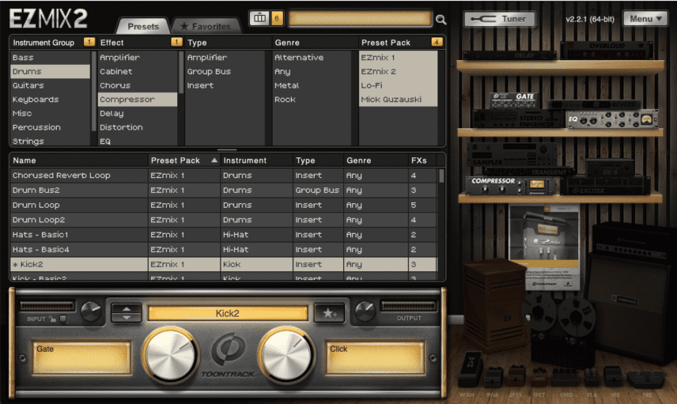The width and height of the screenshot is (677, 404).
Task: Select Guitars in Instrument Group
Action: point(50,85)
